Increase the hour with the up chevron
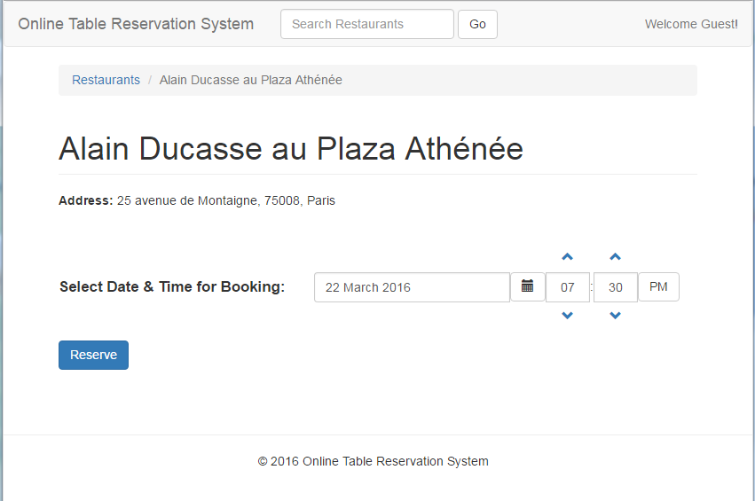The image size is (755, 501). tap(567, 257)
